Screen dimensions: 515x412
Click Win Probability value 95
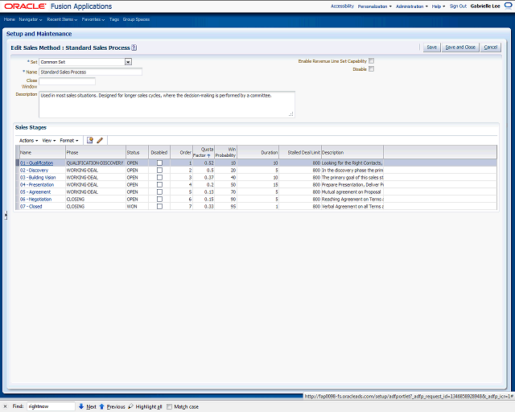pos(233,206)
